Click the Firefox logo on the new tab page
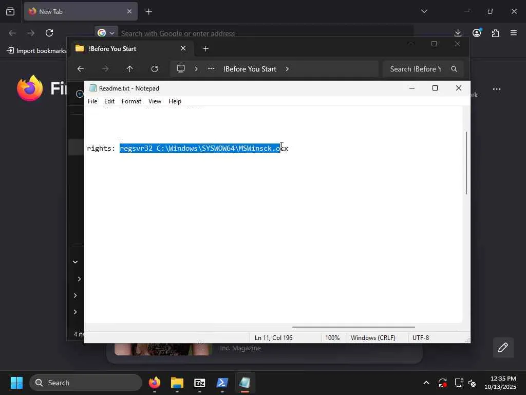The image size is (526, 395). [30, 88]
